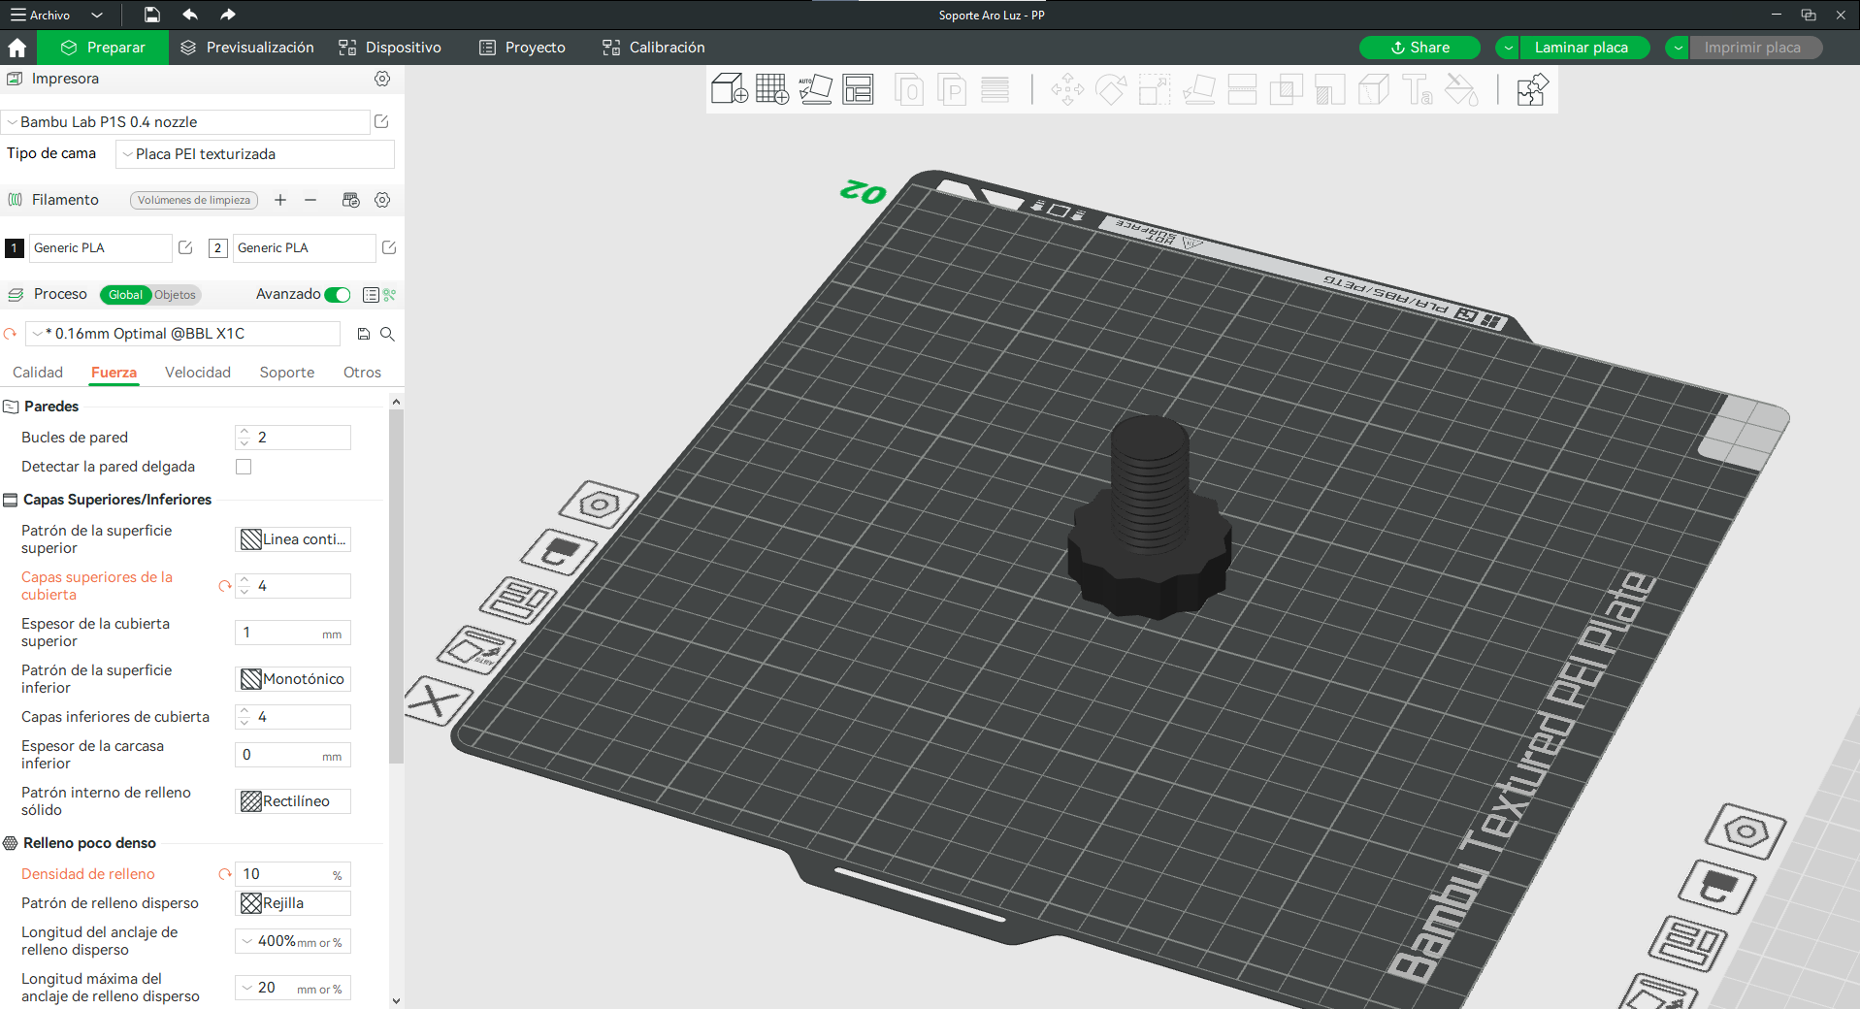The image size is (1860, 1009).
Task: Click the Arrange all objects icon
Action: [858, 89]
